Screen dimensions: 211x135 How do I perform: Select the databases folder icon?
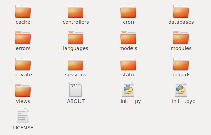[181, 12]
